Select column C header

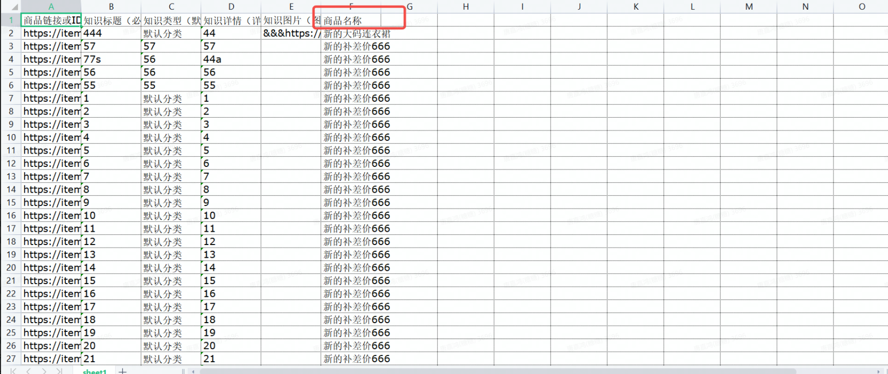pos(171,7)
